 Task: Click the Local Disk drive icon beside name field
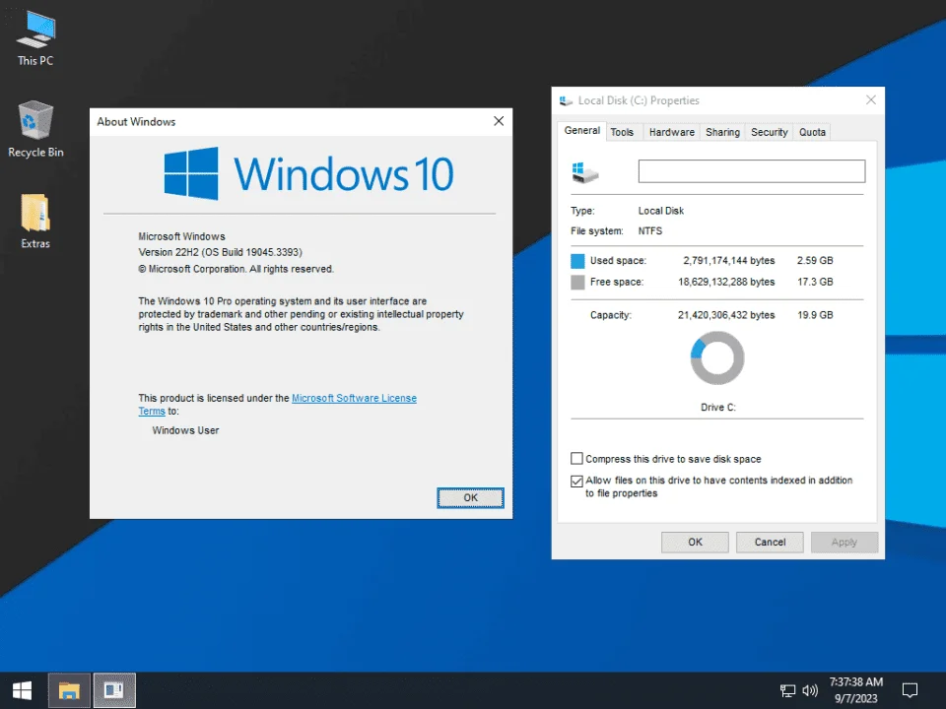click(x=584, y=173)
